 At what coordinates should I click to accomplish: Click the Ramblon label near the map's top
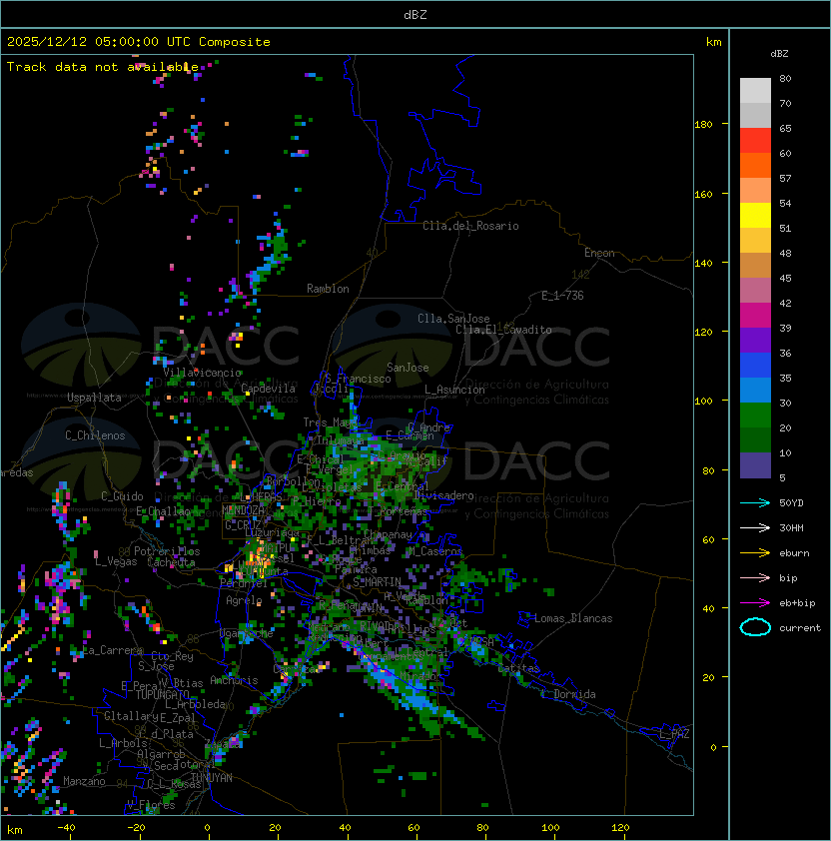328,289
